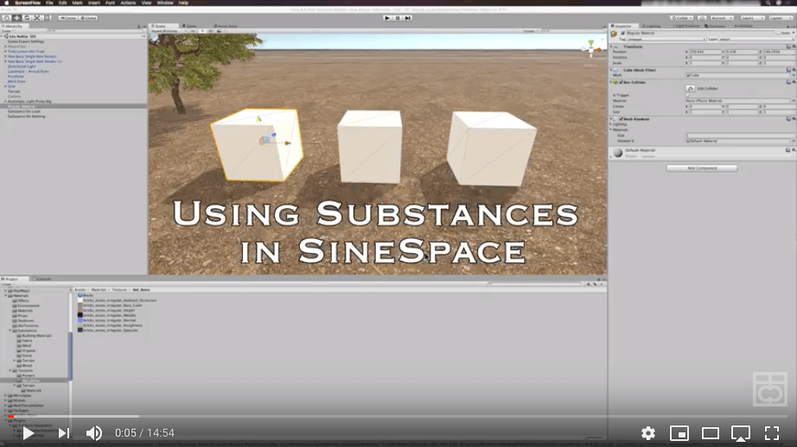Open the Layer dropdown in inspector
797x447 pixels.
coord(755,39)
